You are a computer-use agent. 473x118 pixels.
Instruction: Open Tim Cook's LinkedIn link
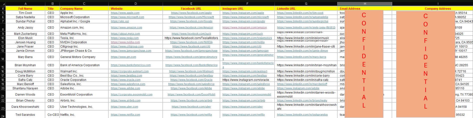(300, 13)
